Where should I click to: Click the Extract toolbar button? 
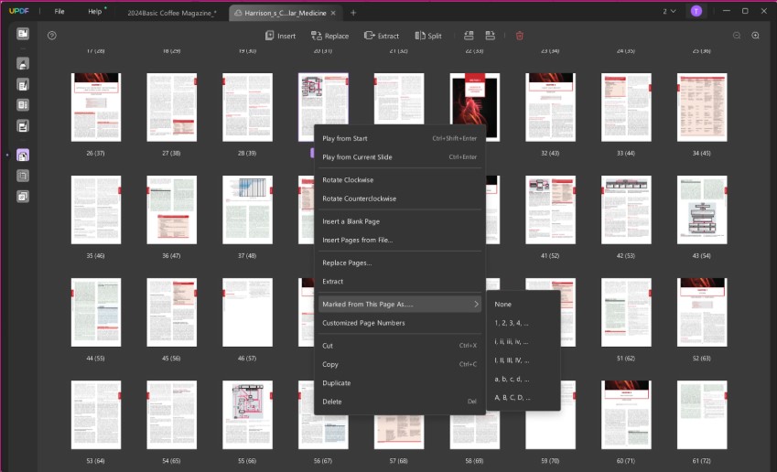tap(381, 36)
